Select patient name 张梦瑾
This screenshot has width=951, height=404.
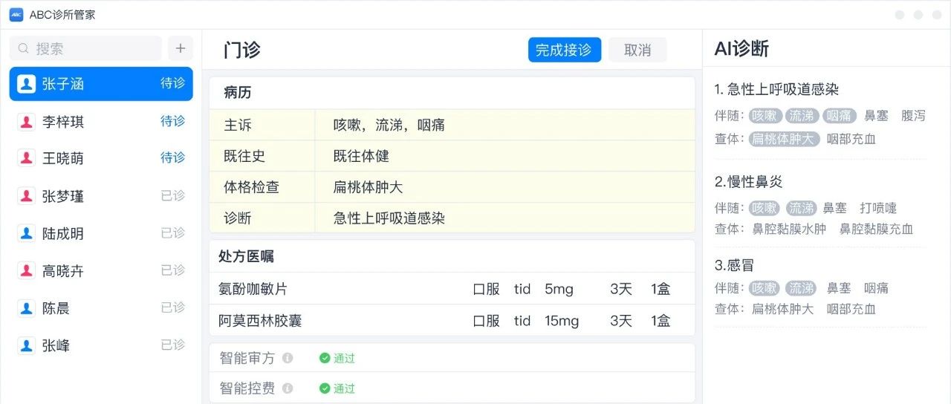pyautogui.click(x=63, y=196)
